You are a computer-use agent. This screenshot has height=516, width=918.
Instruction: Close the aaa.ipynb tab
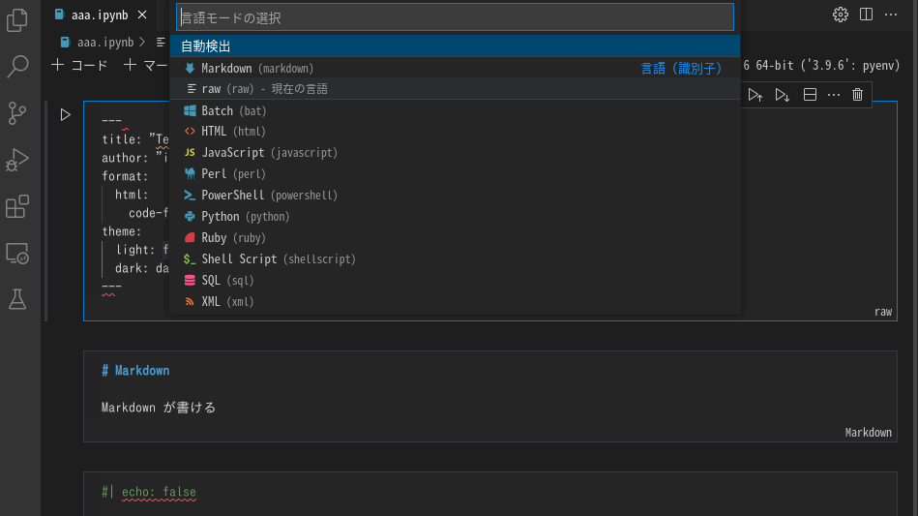point(142,15)
